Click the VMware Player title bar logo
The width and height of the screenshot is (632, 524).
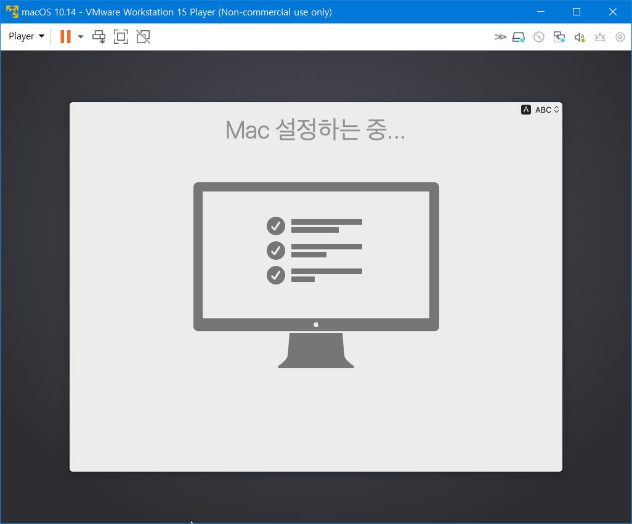tap(12, 12)
